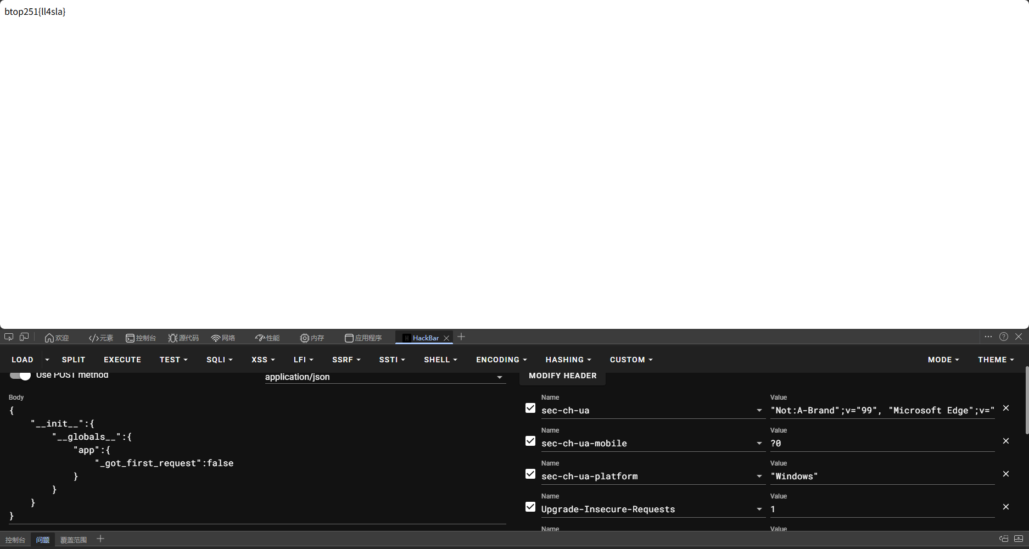Toggle the Use POST method switch
Viewport: 1029px width, 549px height.
click(20, 376)
